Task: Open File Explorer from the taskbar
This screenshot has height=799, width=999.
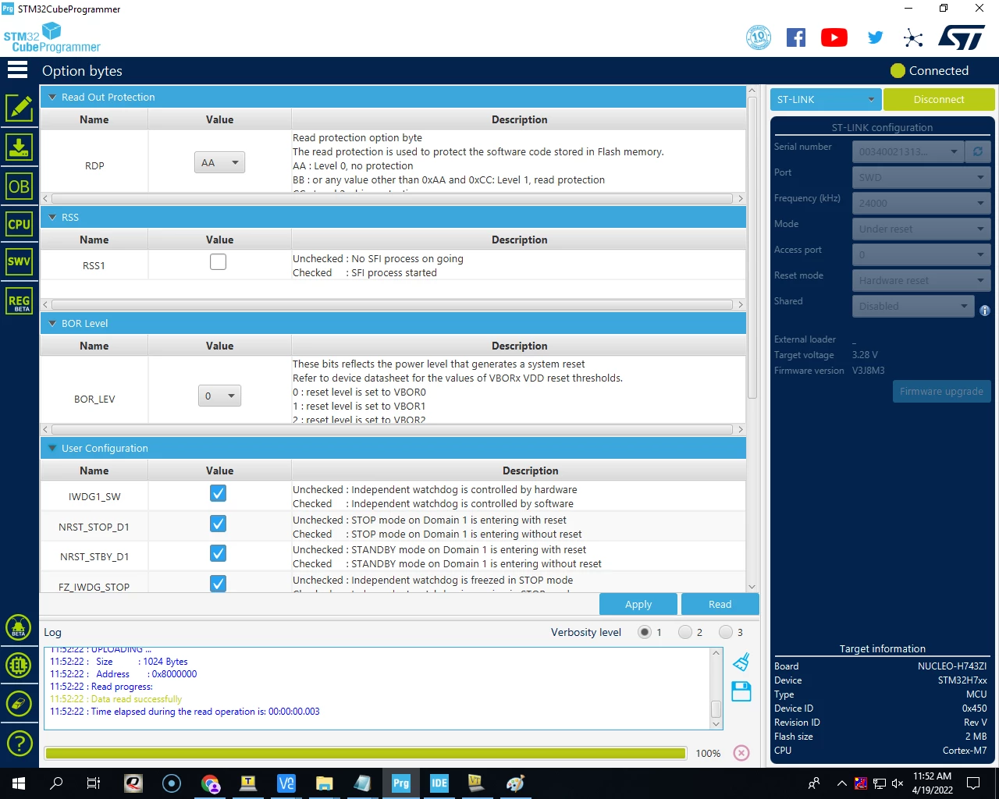Action: point(325,783)
